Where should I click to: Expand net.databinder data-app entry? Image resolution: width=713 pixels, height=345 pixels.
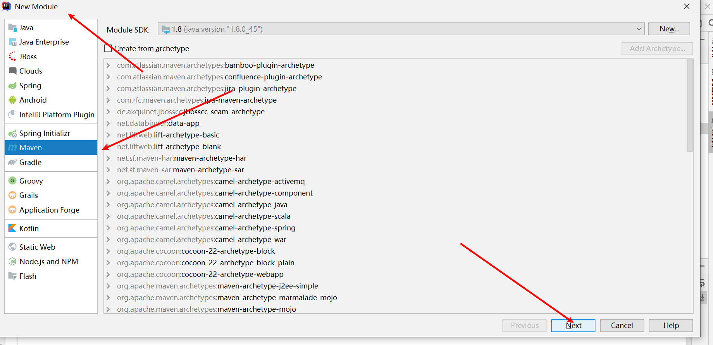pos(108,123)
